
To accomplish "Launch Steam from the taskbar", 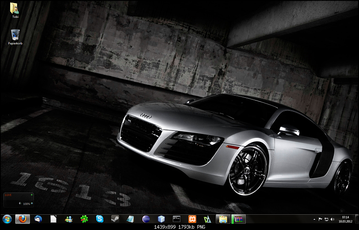I will (x=115, y=219).
